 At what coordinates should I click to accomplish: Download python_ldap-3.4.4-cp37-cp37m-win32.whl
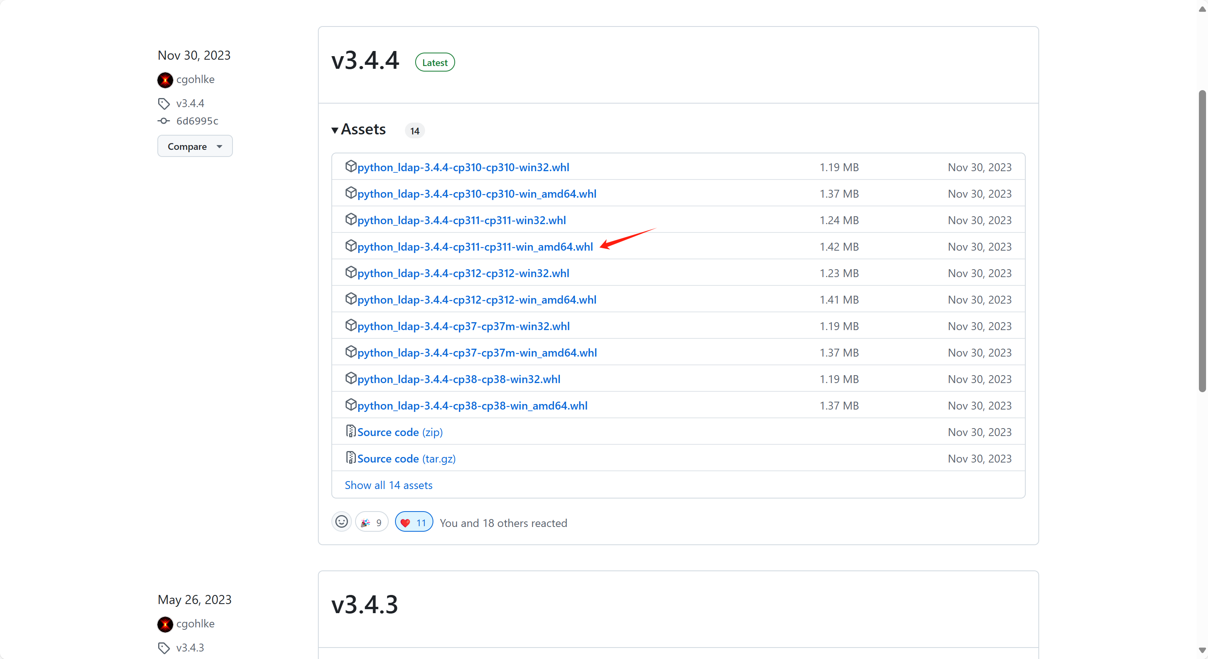(x=463, y=326)
